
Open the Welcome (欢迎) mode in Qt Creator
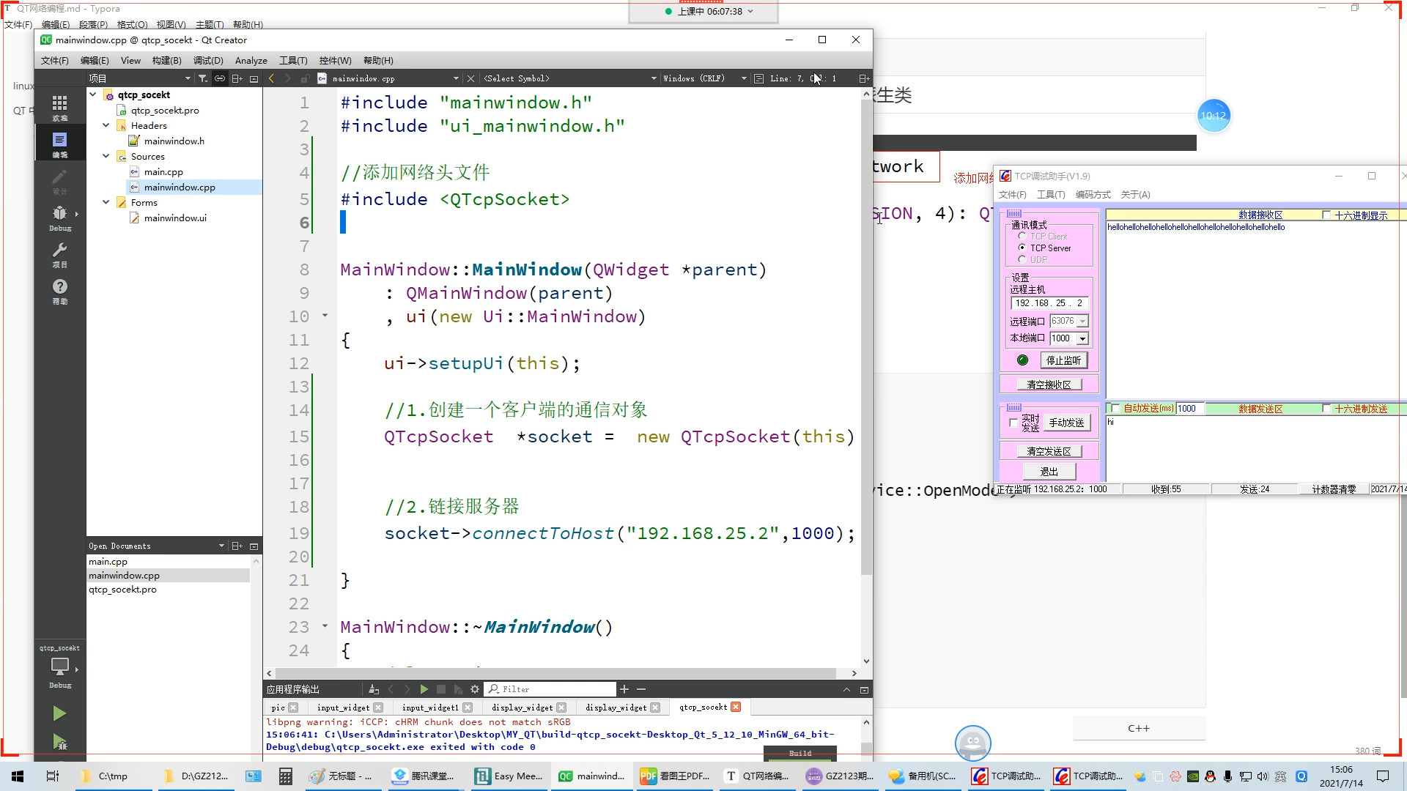click(x=60, y=107)
